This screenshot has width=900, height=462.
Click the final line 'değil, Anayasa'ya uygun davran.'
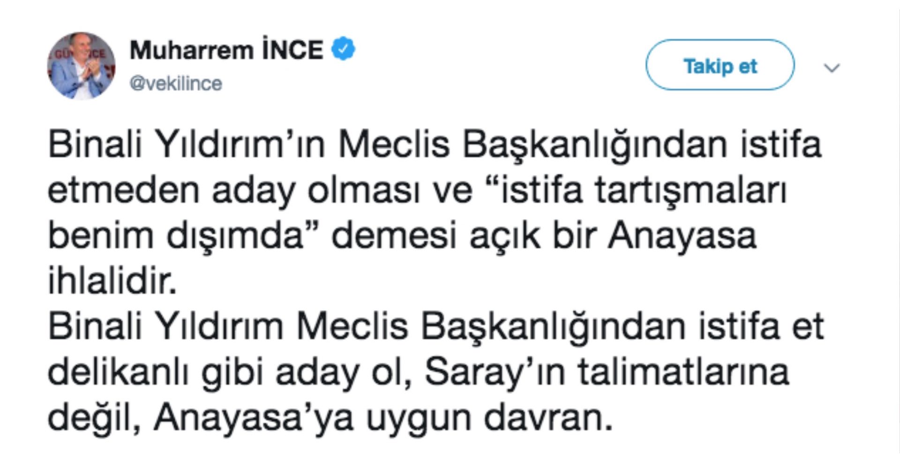[x=330, y=417]
